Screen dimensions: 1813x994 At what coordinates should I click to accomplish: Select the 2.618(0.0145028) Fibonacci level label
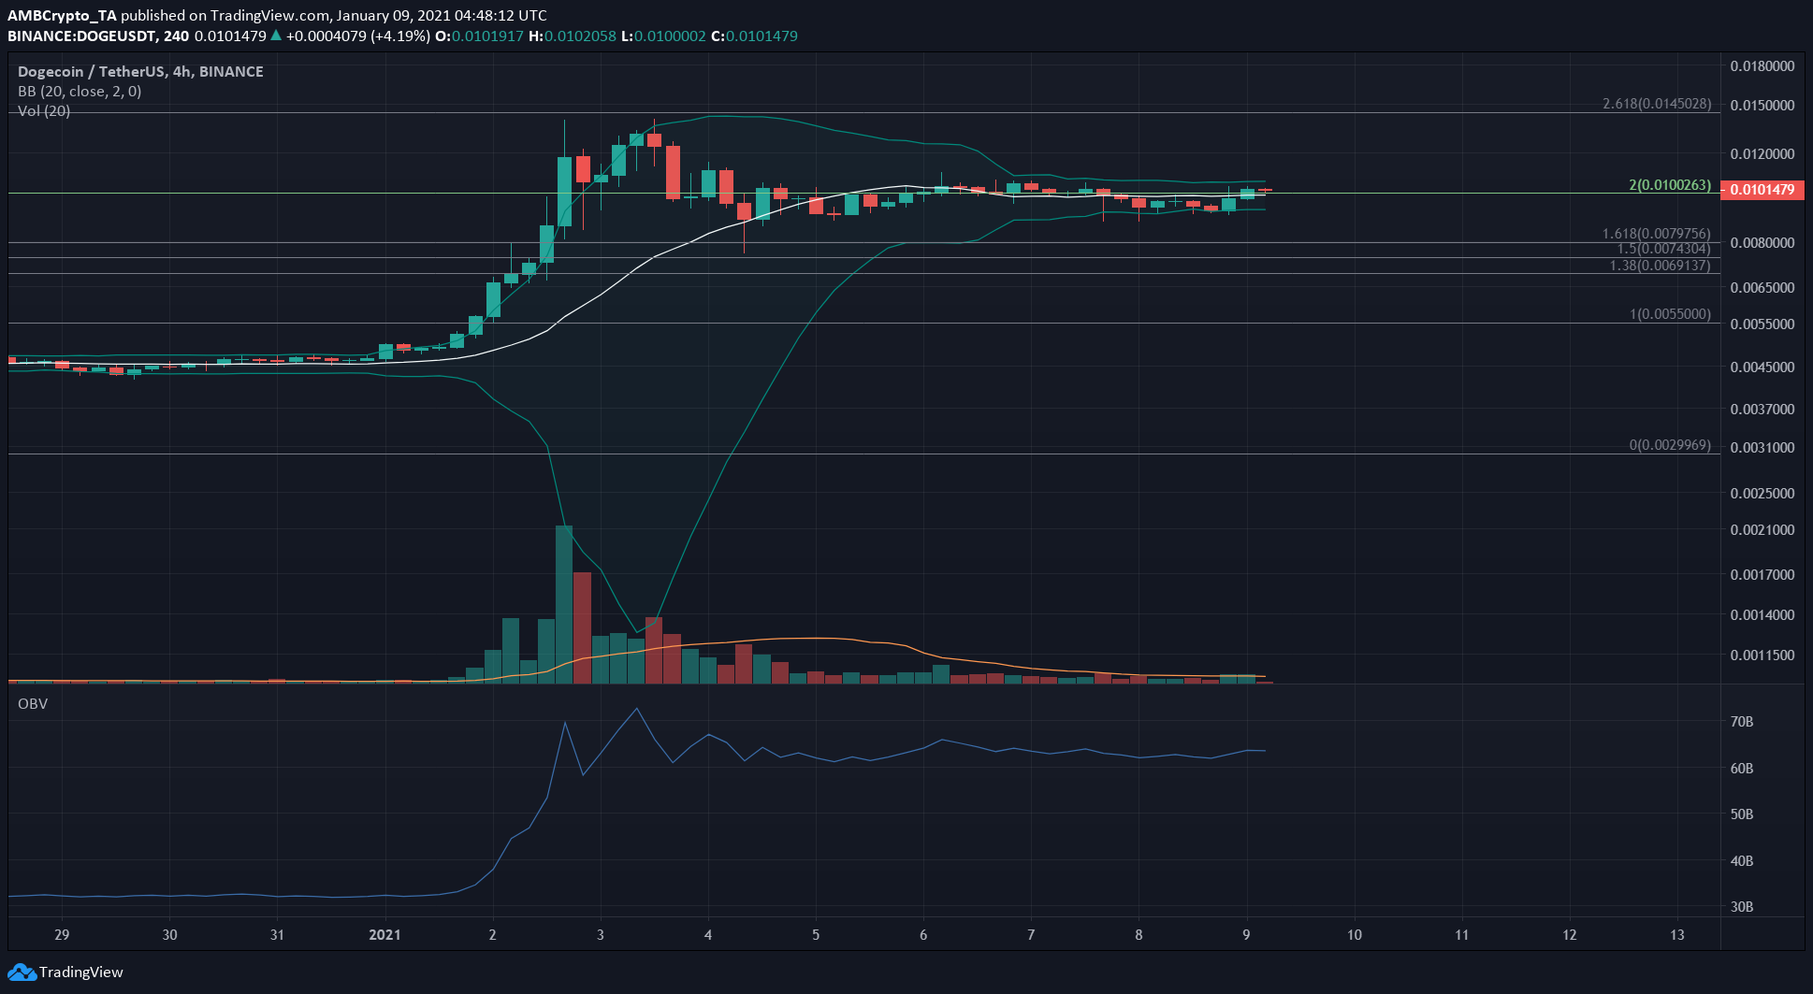pyautogui.click(x=1657, y=104)
